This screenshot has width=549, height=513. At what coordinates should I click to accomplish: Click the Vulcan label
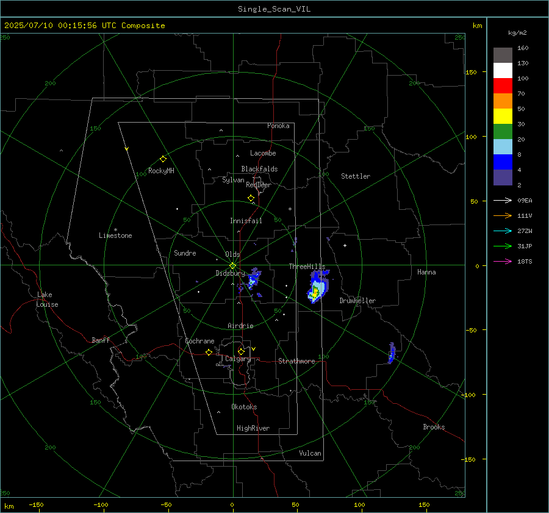310,453
